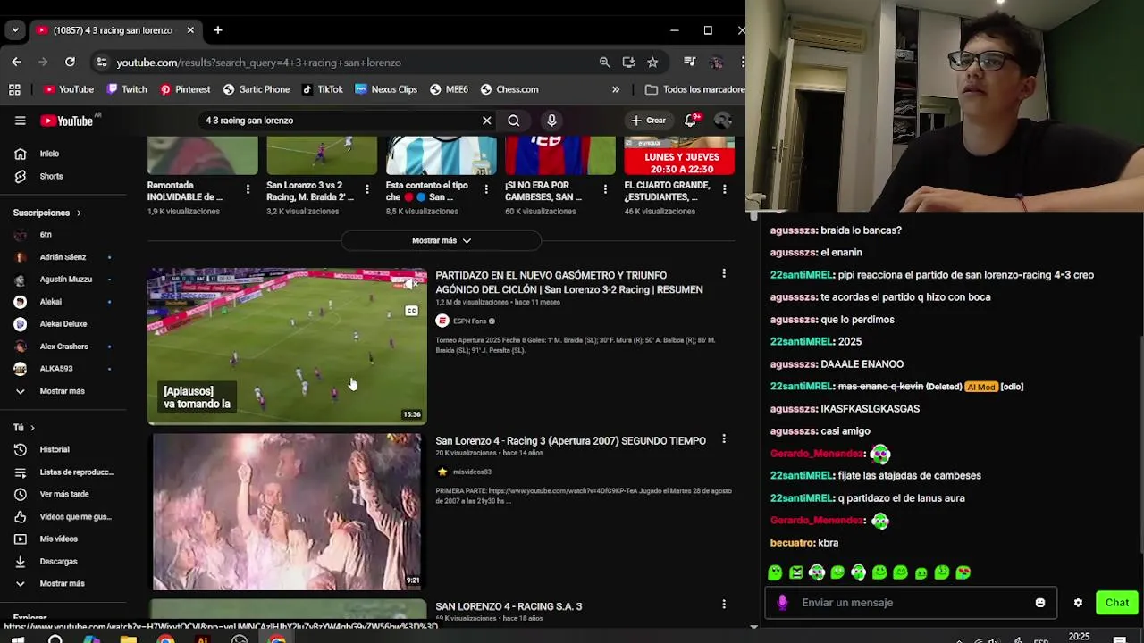Toggle captions CC on PARTIDAZO thumbnail
The width and height of the screenshot is (1144, 643).
pyautogui.click(x=411, y=311)
